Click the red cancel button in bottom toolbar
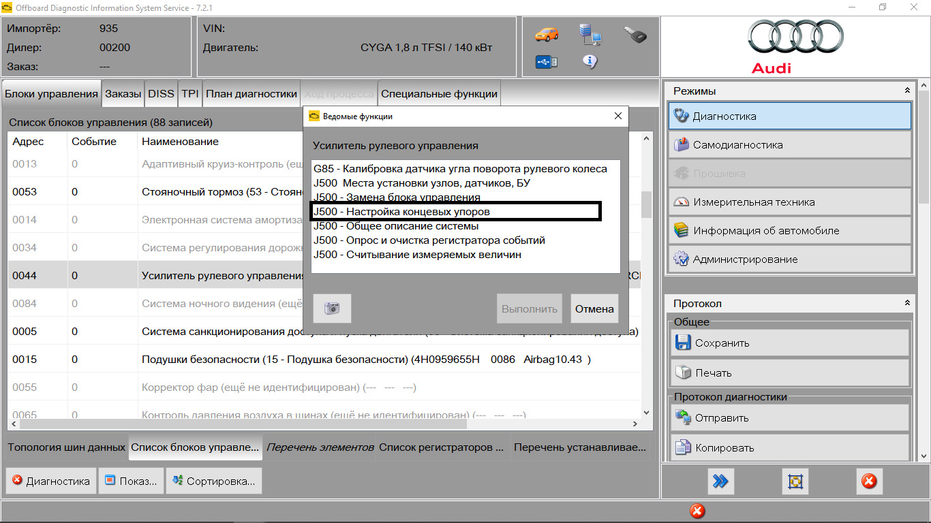This screenshot has width=931, height=523. pyautogui.click(x=869, y=481)
